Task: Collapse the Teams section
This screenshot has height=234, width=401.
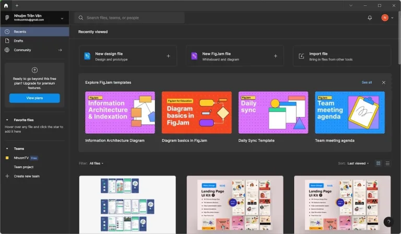Action: click(7, 149)
